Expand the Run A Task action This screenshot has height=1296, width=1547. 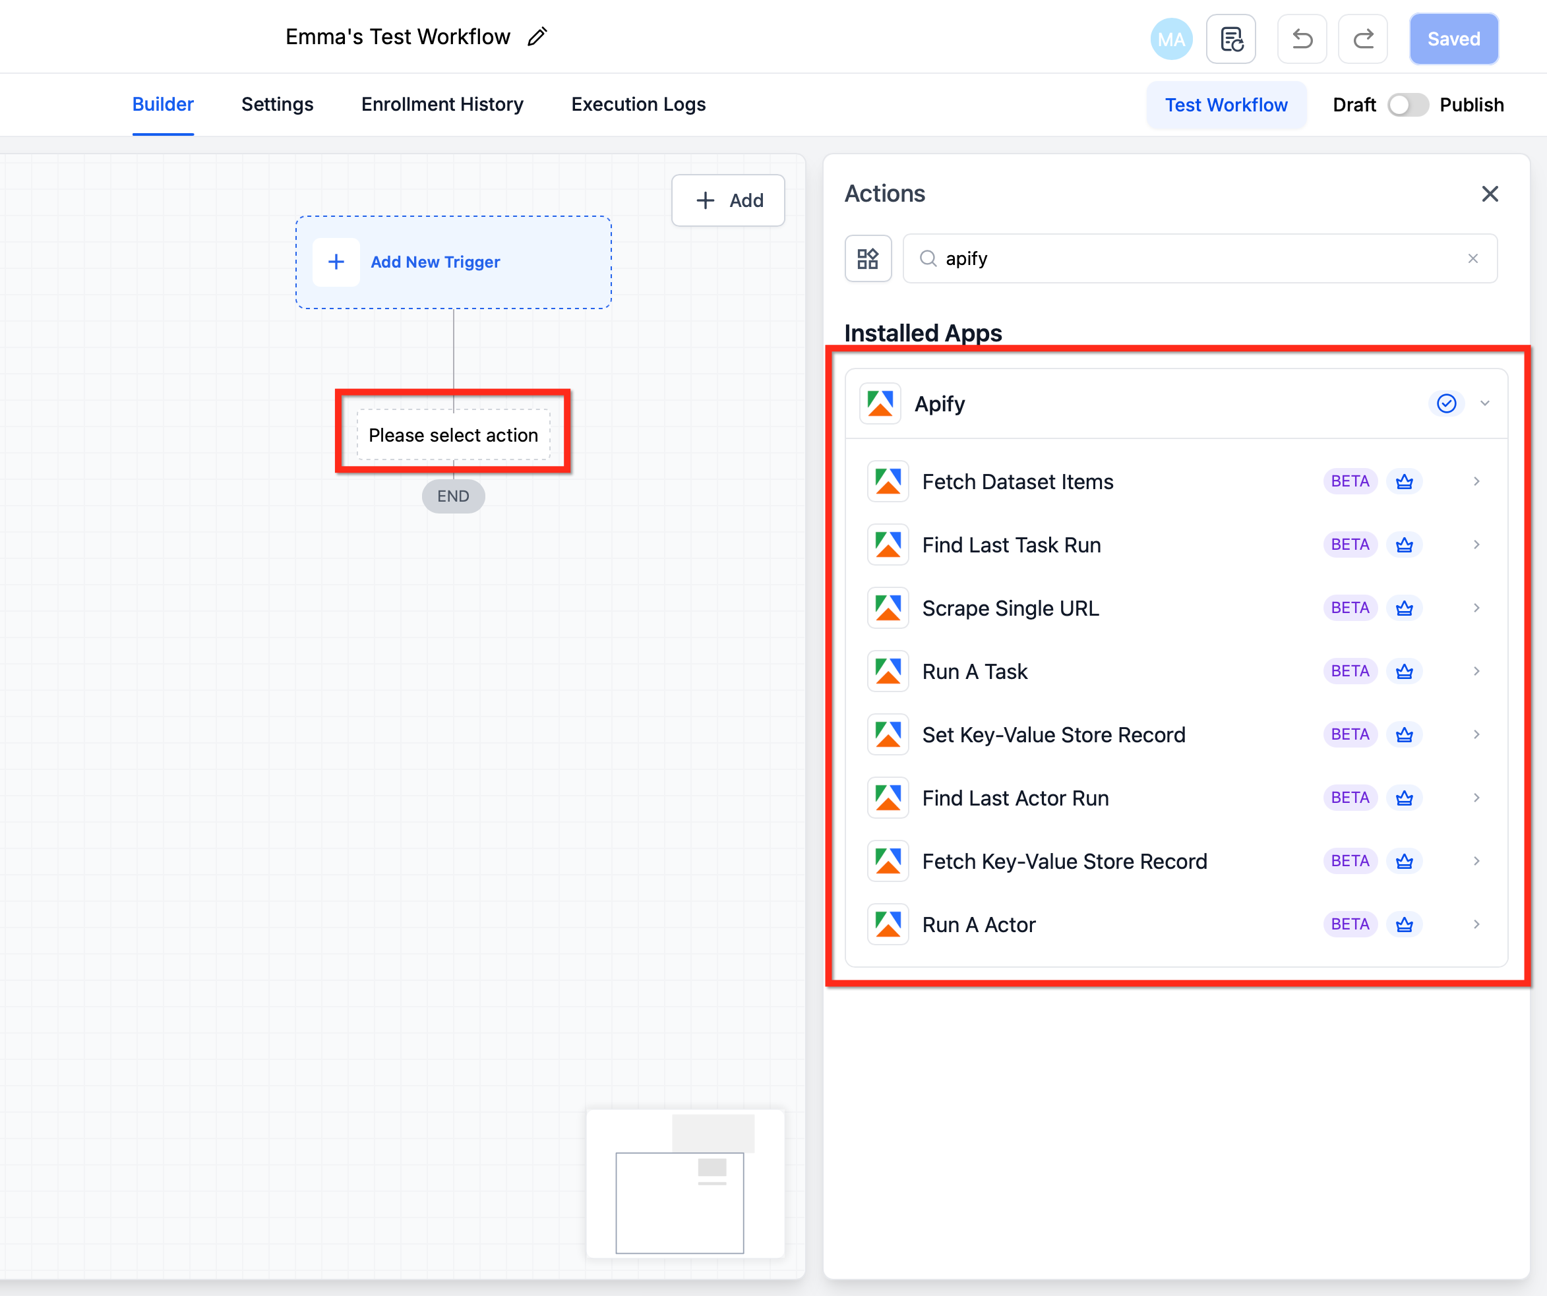click(1476, 672)
